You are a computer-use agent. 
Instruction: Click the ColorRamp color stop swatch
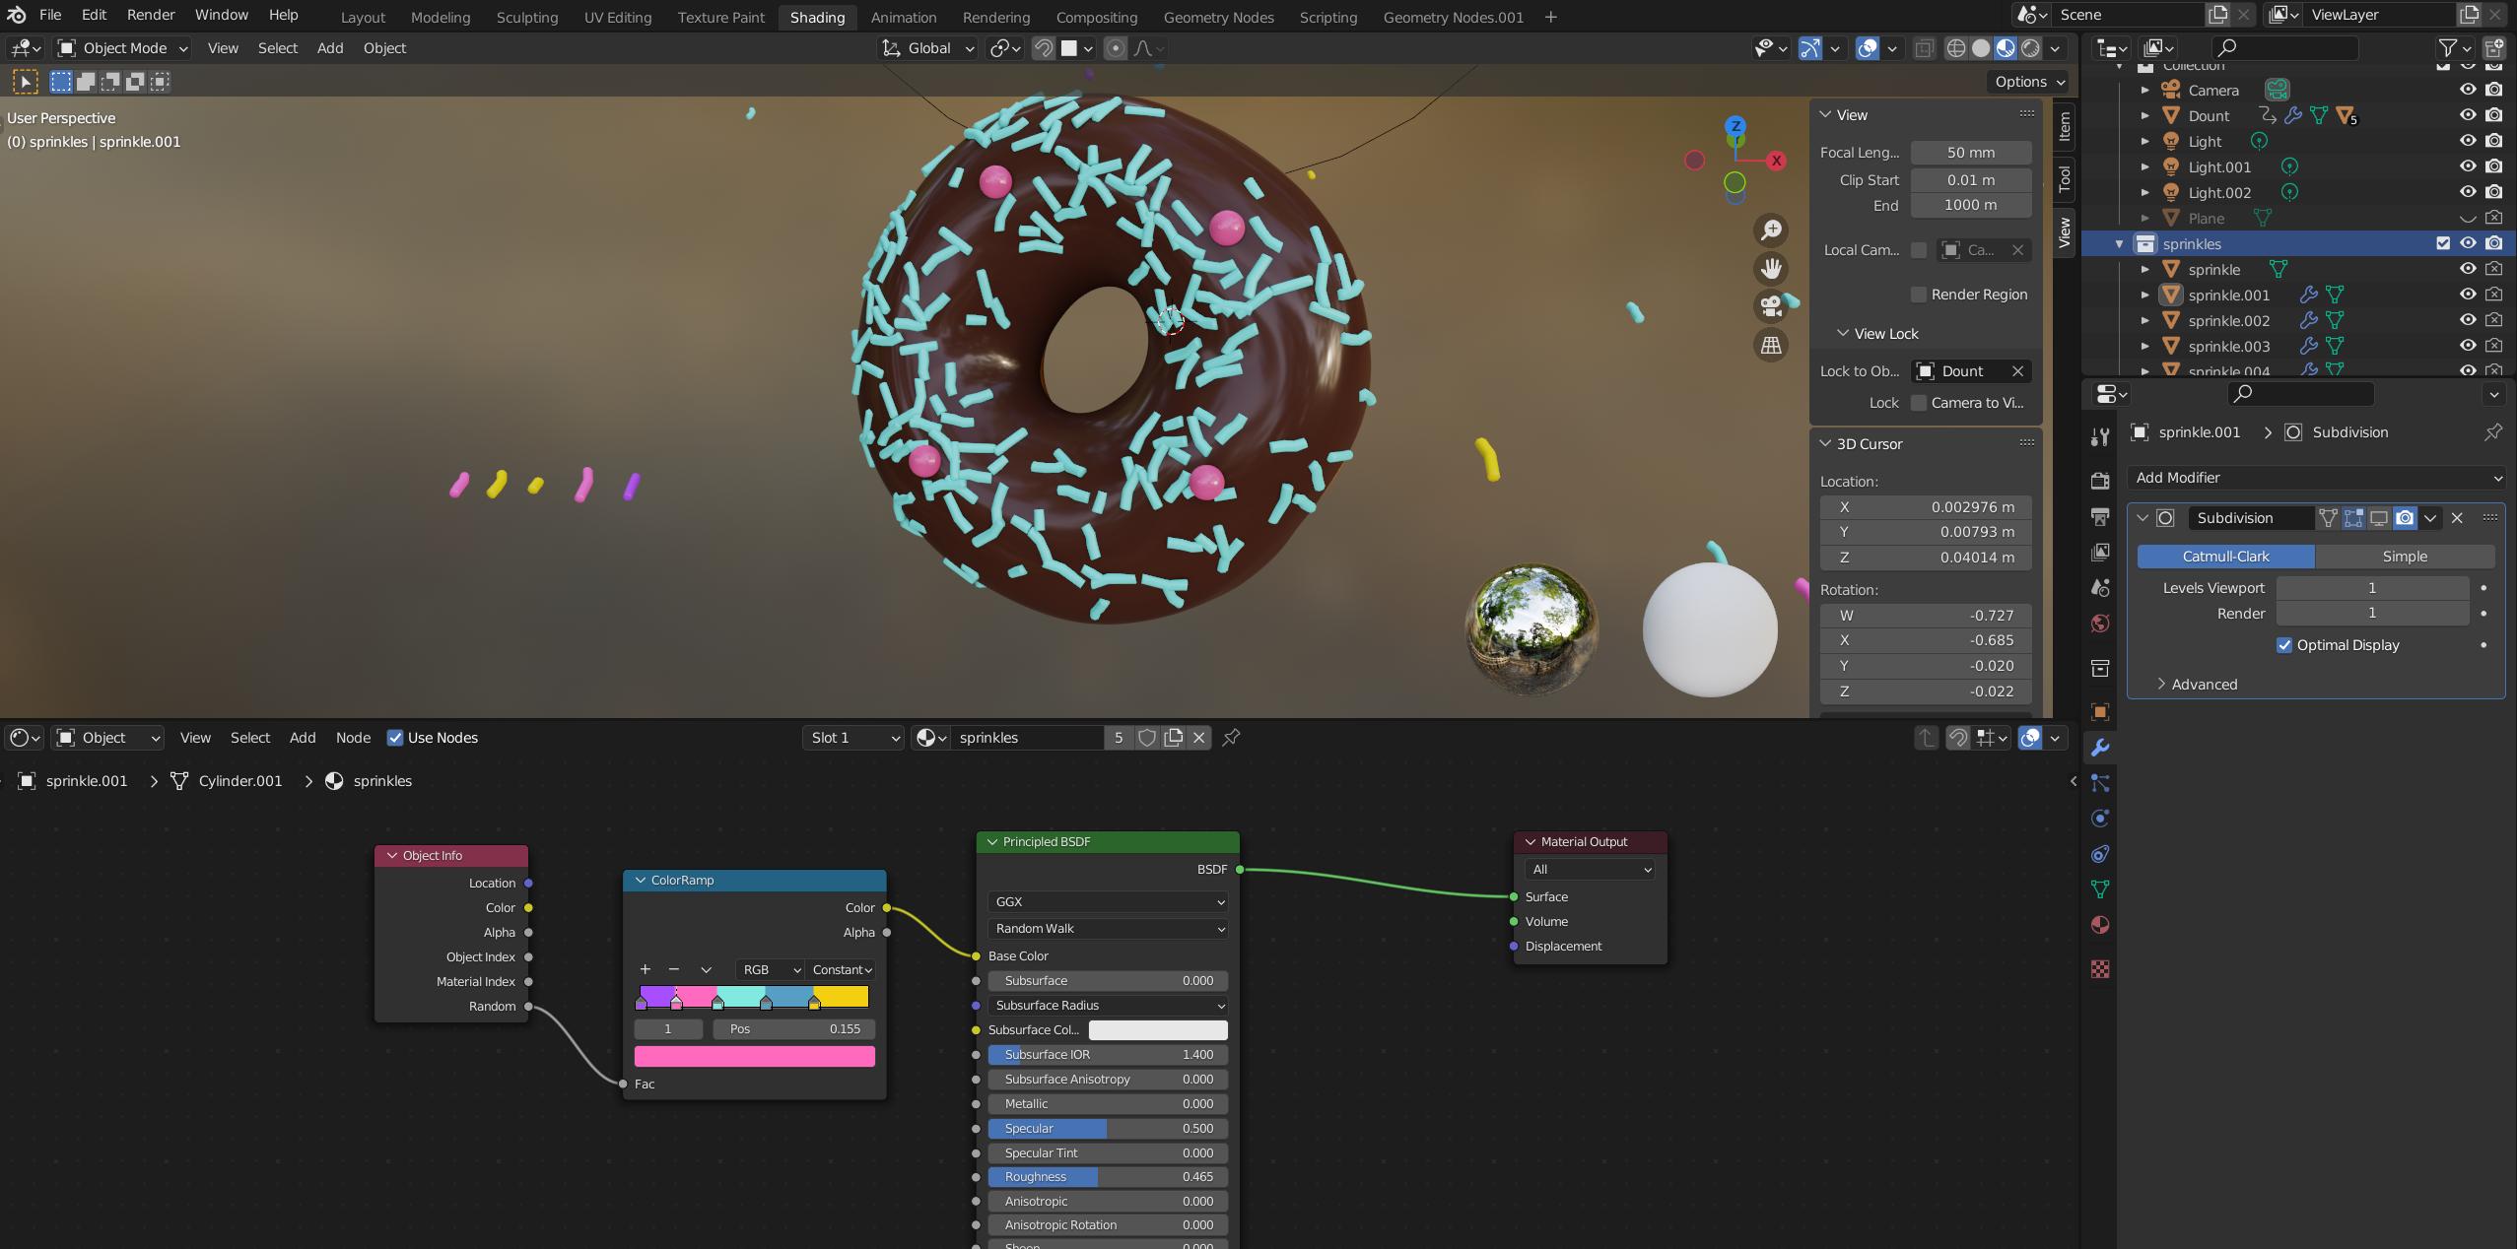coord(755,1055)
